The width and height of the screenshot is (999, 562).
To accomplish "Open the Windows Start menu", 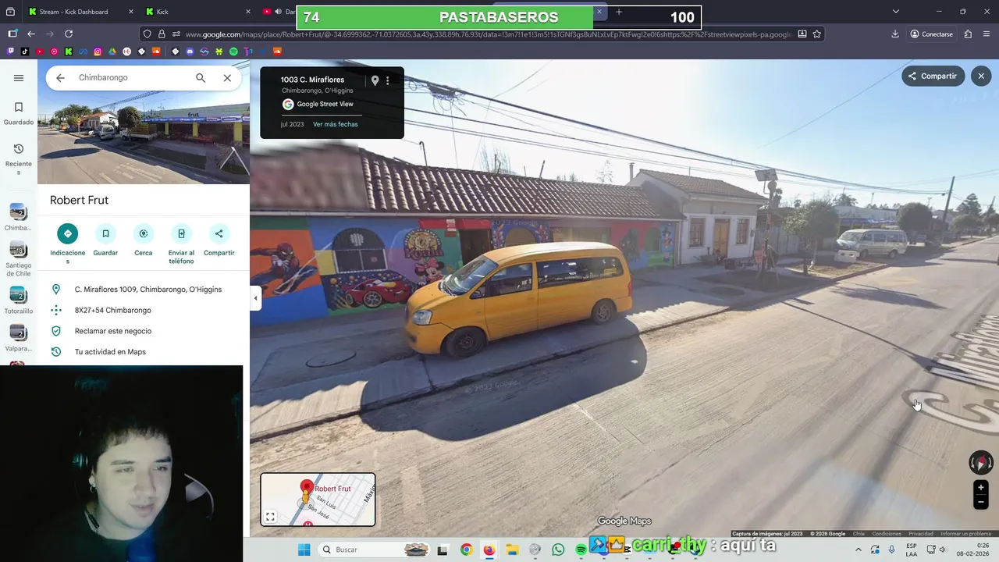I will (304, 550).
